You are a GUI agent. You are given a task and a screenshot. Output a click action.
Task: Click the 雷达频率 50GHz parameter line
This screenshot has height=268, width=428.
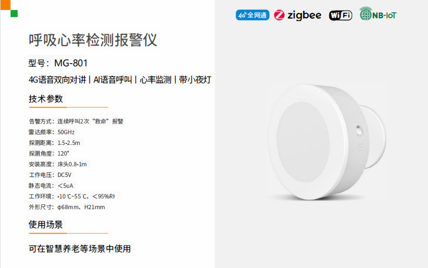point(52,132)
